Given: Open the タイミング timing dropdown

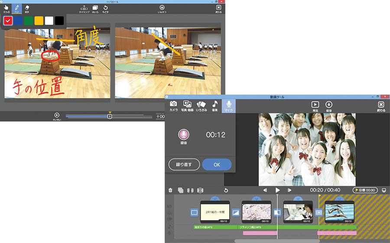Looking at the screenshot, I should coord(84,9).
